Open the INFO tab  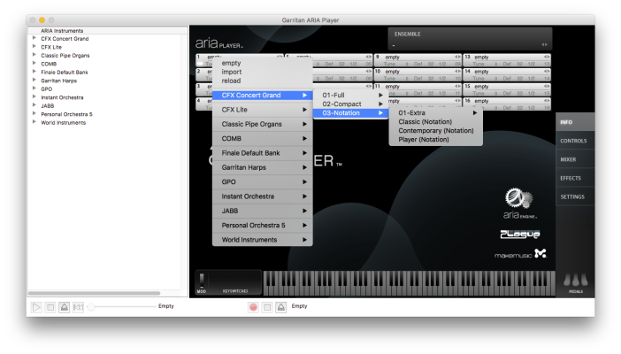tap(575, 122)
